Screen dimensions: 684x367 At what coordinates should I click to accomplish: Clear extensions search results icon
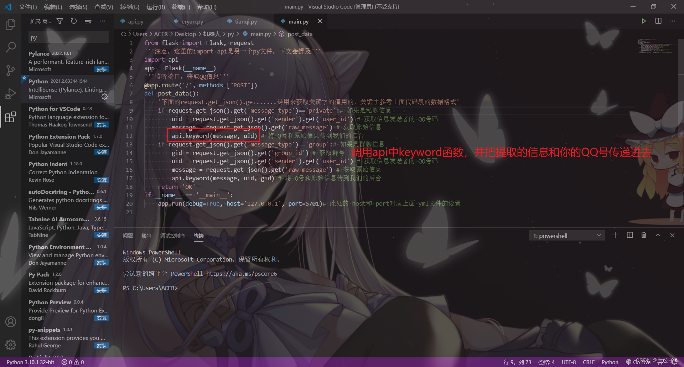(x=88, y=21)
